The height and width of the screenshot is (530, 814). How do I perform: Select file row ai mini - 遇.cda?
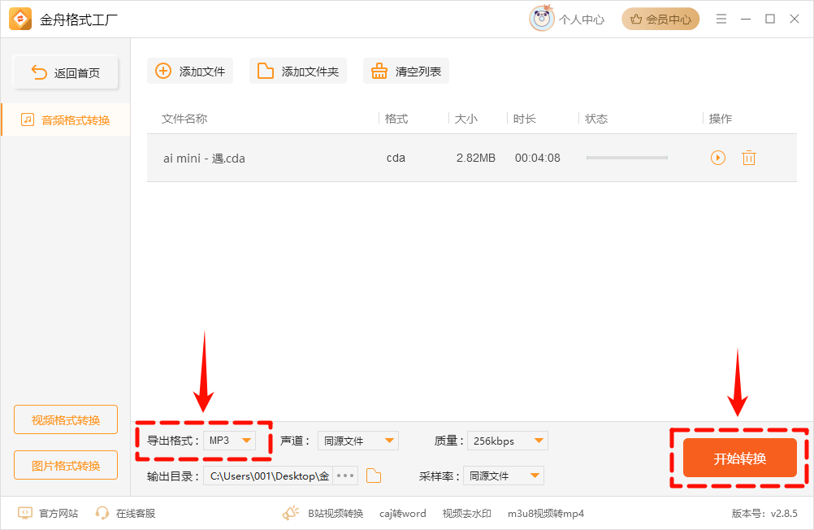(471, 158)
